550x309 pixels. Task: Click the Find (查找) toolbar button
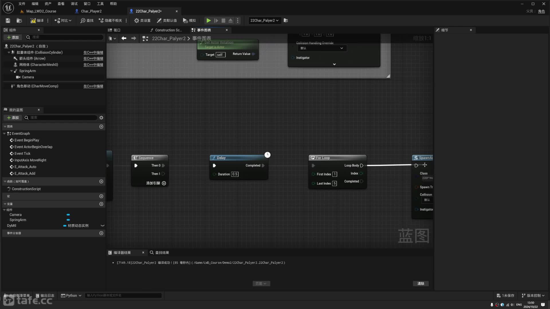87,20
